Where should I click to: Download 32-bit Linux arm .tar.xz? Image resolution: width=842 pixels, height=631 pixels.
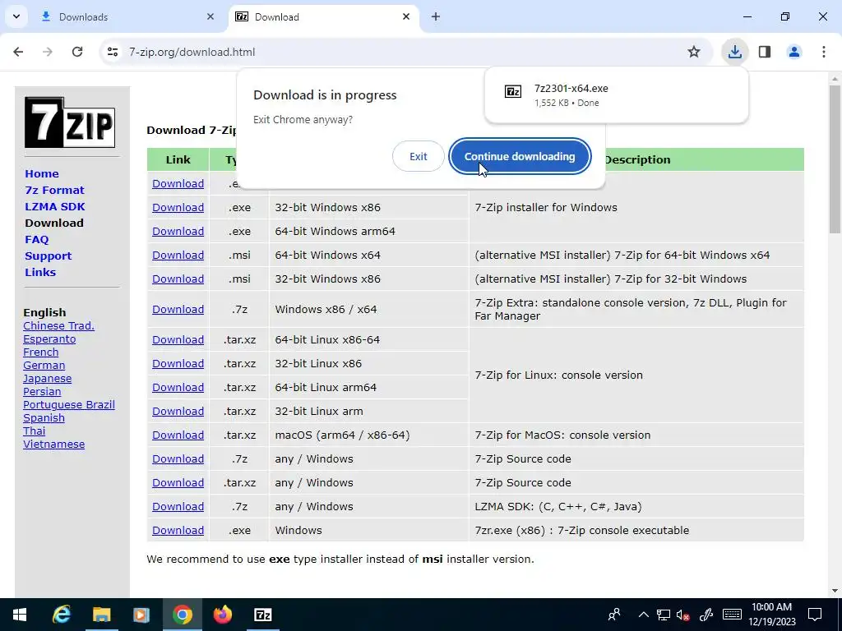coord(178,411)
